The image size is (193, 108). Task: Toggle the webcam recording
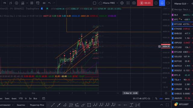pos(168,3)
